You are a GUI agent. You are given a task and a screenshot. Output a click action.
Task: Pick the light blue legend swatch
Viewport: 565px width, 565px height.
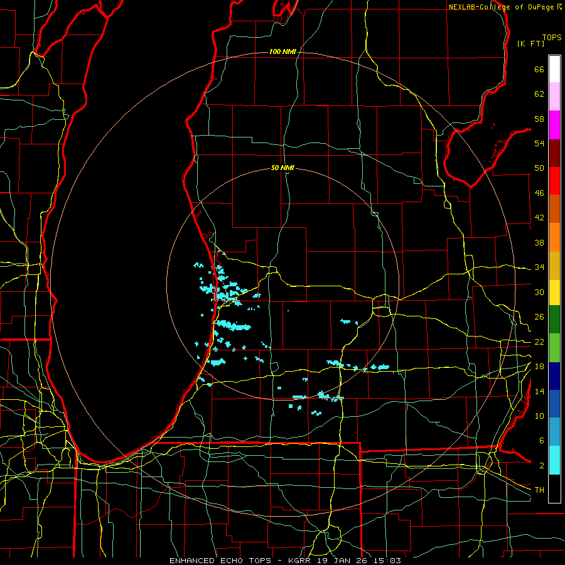click(554, 432)
